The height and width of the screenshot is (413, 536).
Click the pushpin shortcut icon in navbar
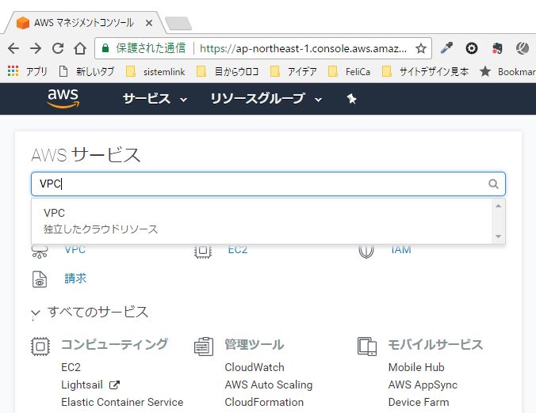(x=351, y=99)
